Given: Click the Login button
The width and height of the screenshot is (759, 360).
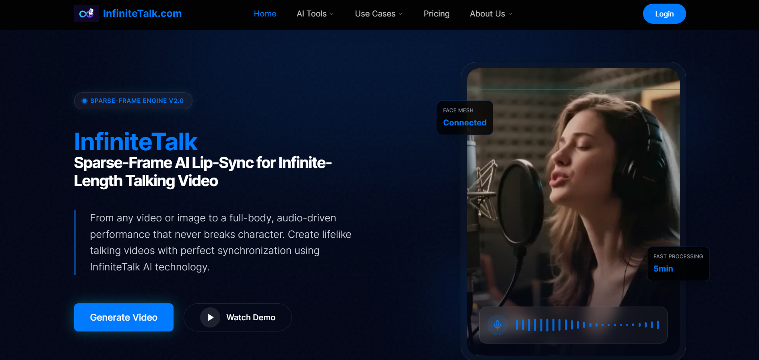Looking at the screenshot, I should pos(664,14).
